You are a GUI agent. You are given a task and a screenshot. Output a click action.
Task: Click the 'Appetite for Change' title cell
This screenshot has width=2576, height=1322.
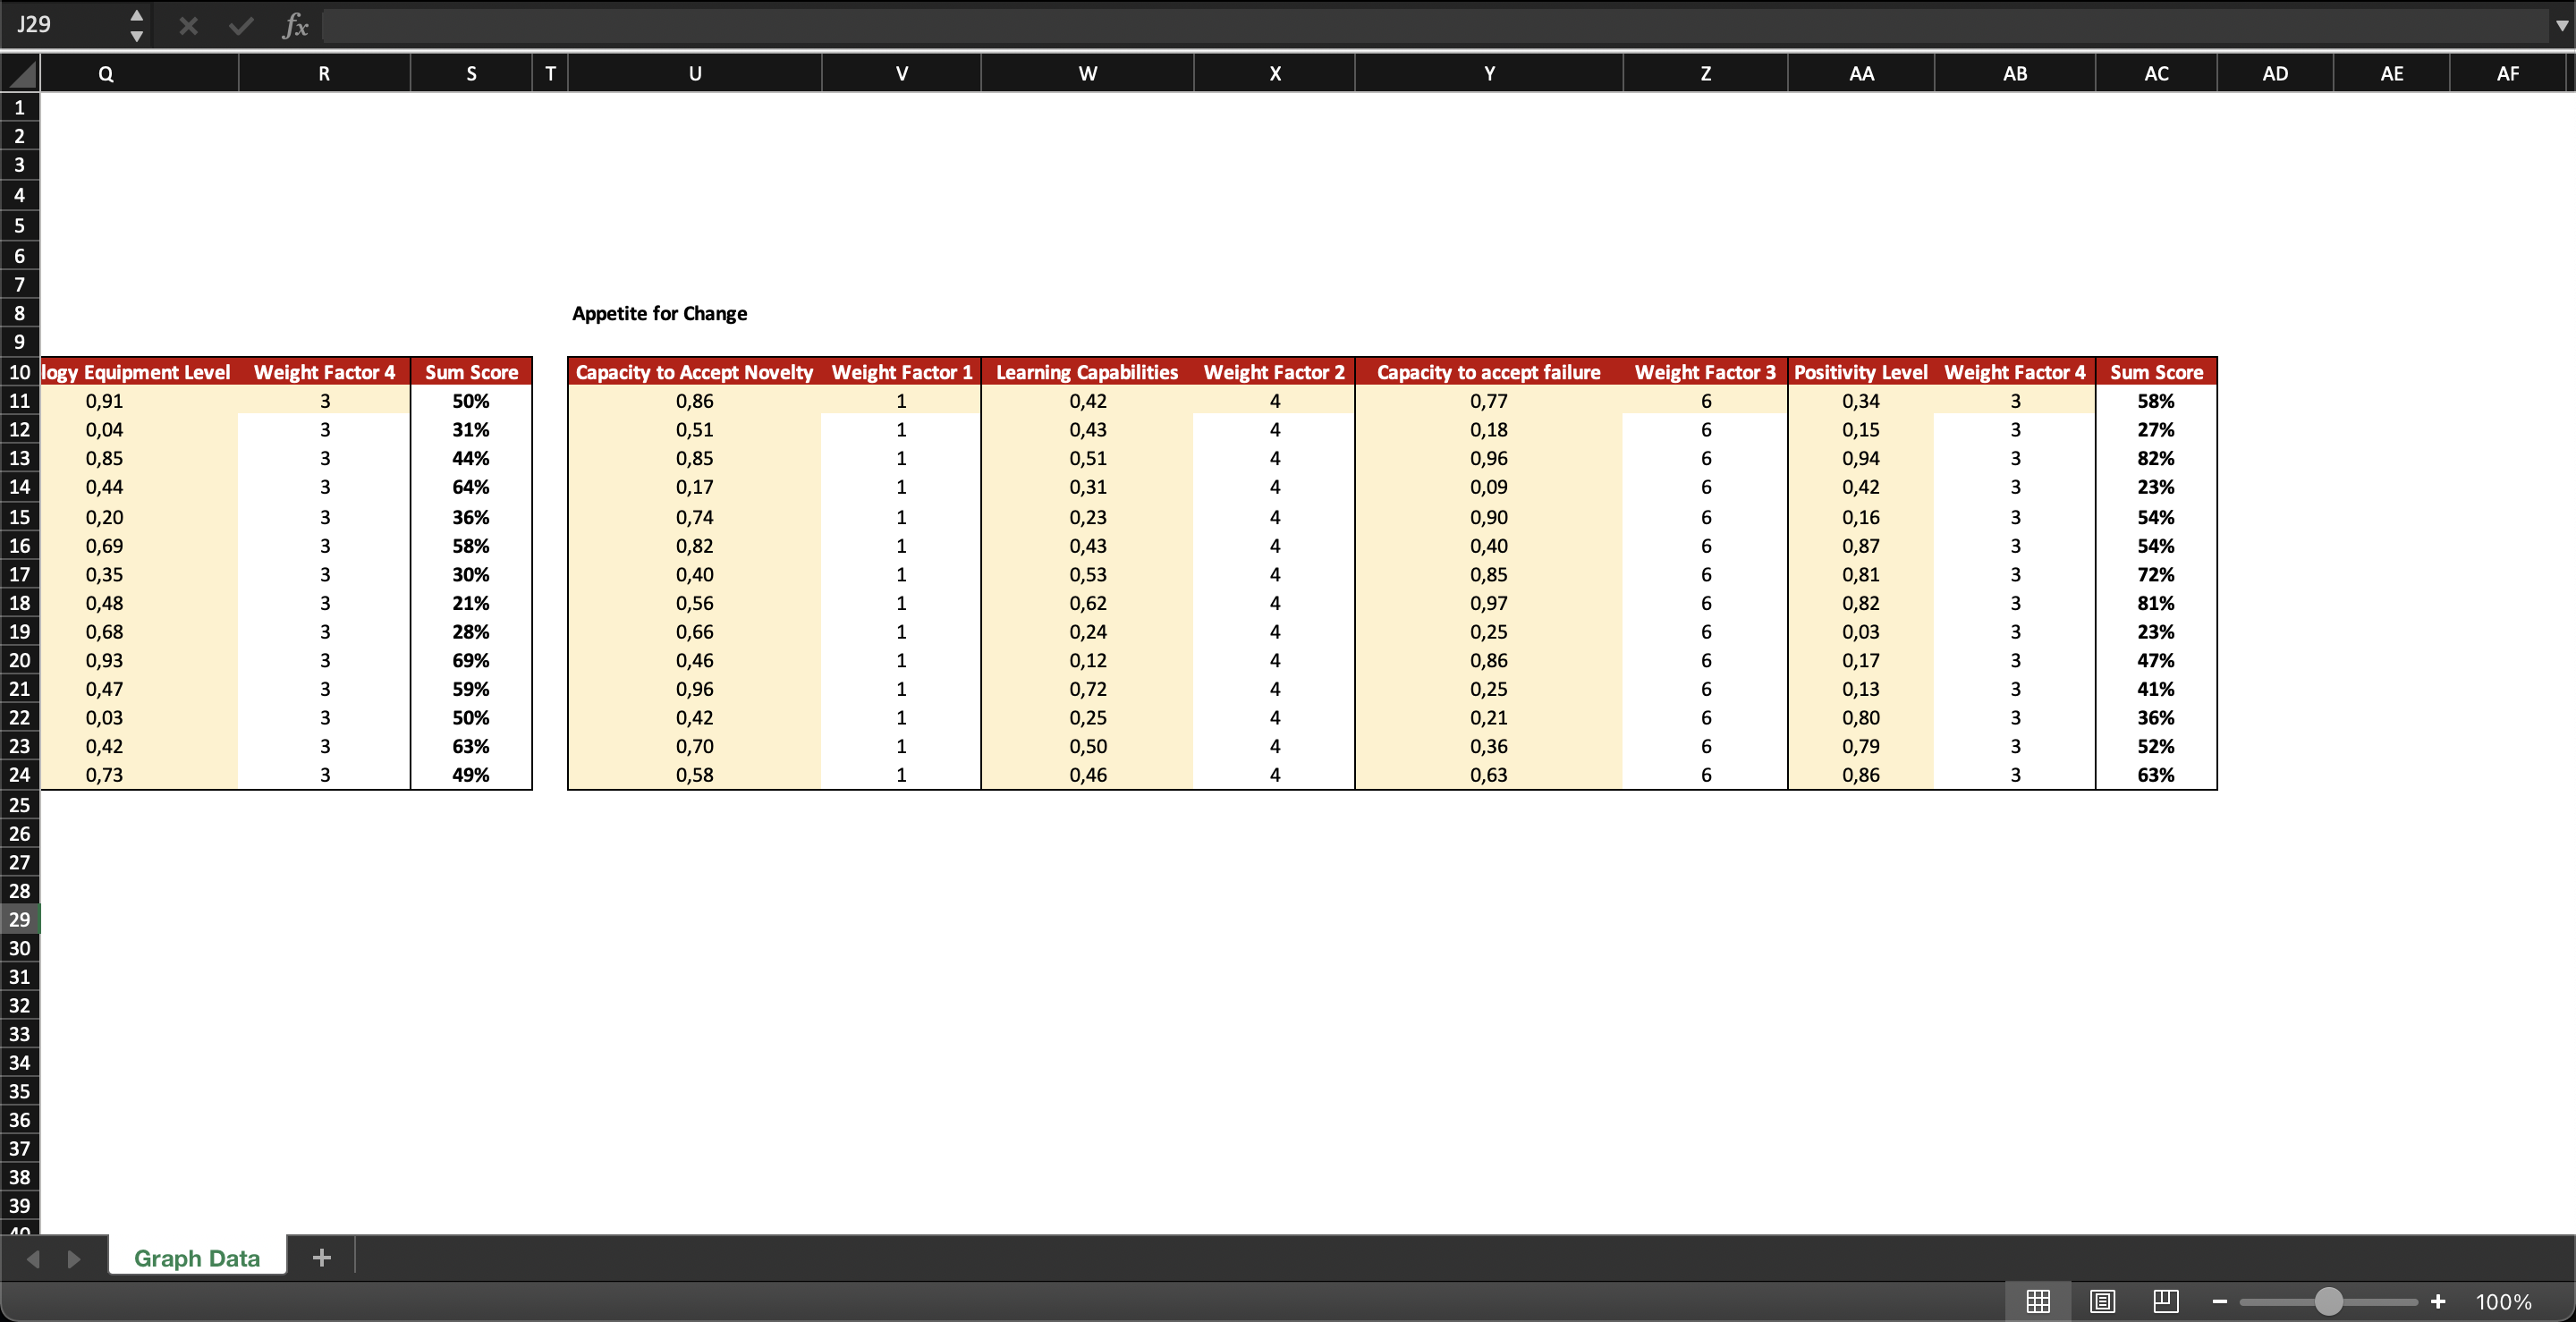click(659, 313)
